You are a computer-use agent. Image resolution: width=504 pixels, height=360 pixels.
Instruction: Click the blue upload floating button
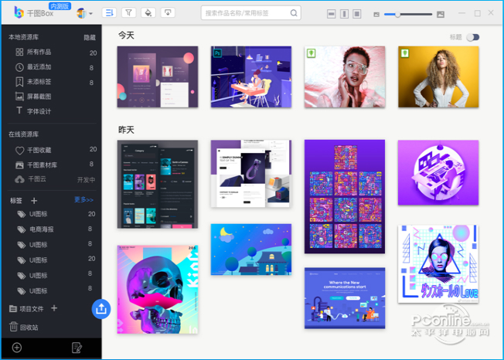pyautogui.click(x=101, y=308)
